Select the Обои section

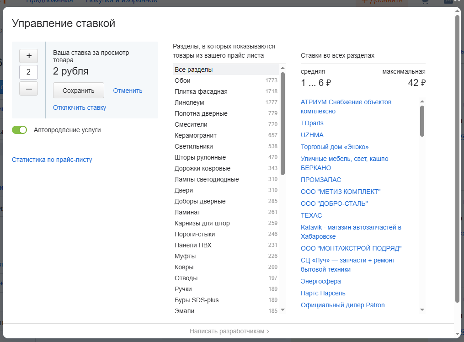226,80
